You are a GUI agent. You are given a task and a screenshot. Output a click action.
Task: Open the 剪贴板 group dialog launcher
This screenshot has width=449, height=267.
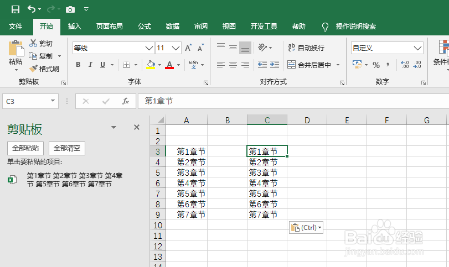click(x=64, y=83)
